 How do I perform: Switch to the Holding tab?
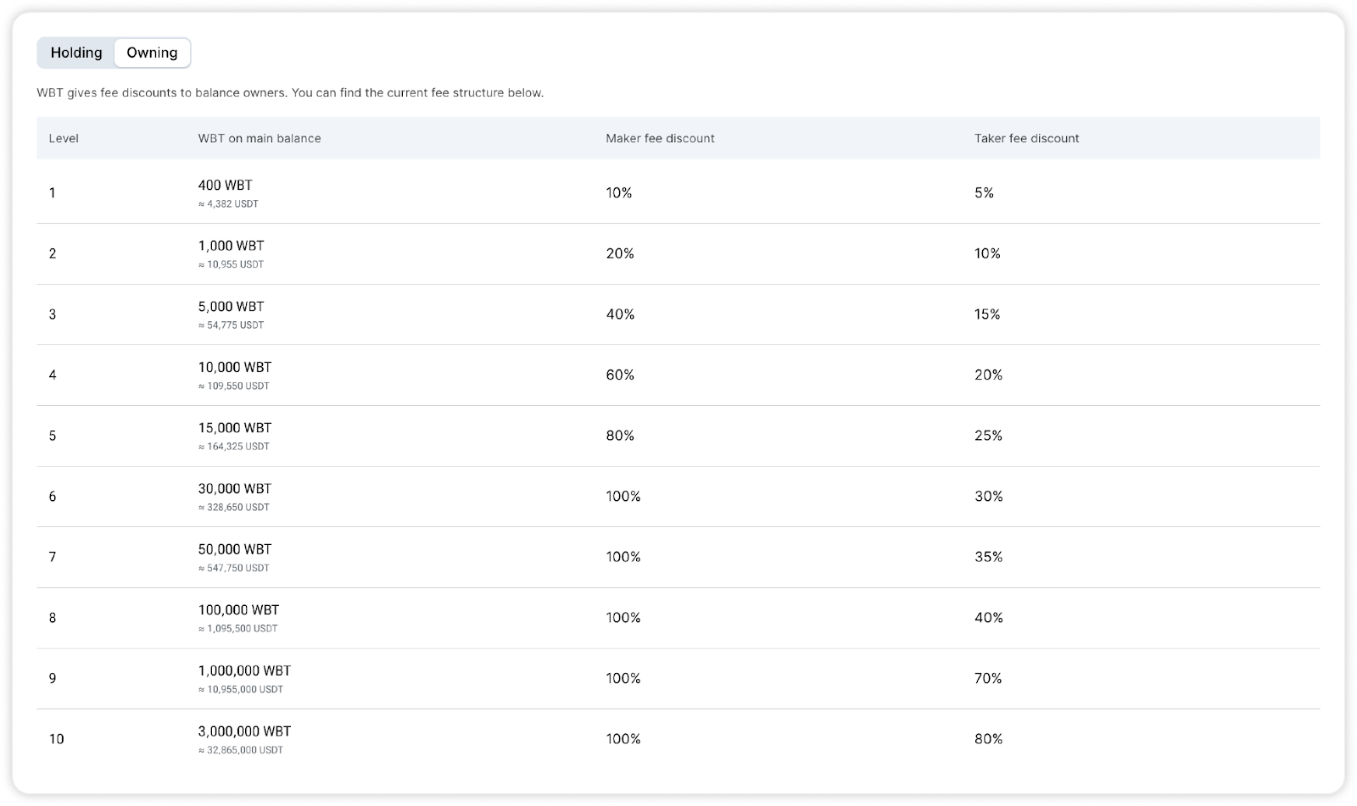(x=76, y=53)
